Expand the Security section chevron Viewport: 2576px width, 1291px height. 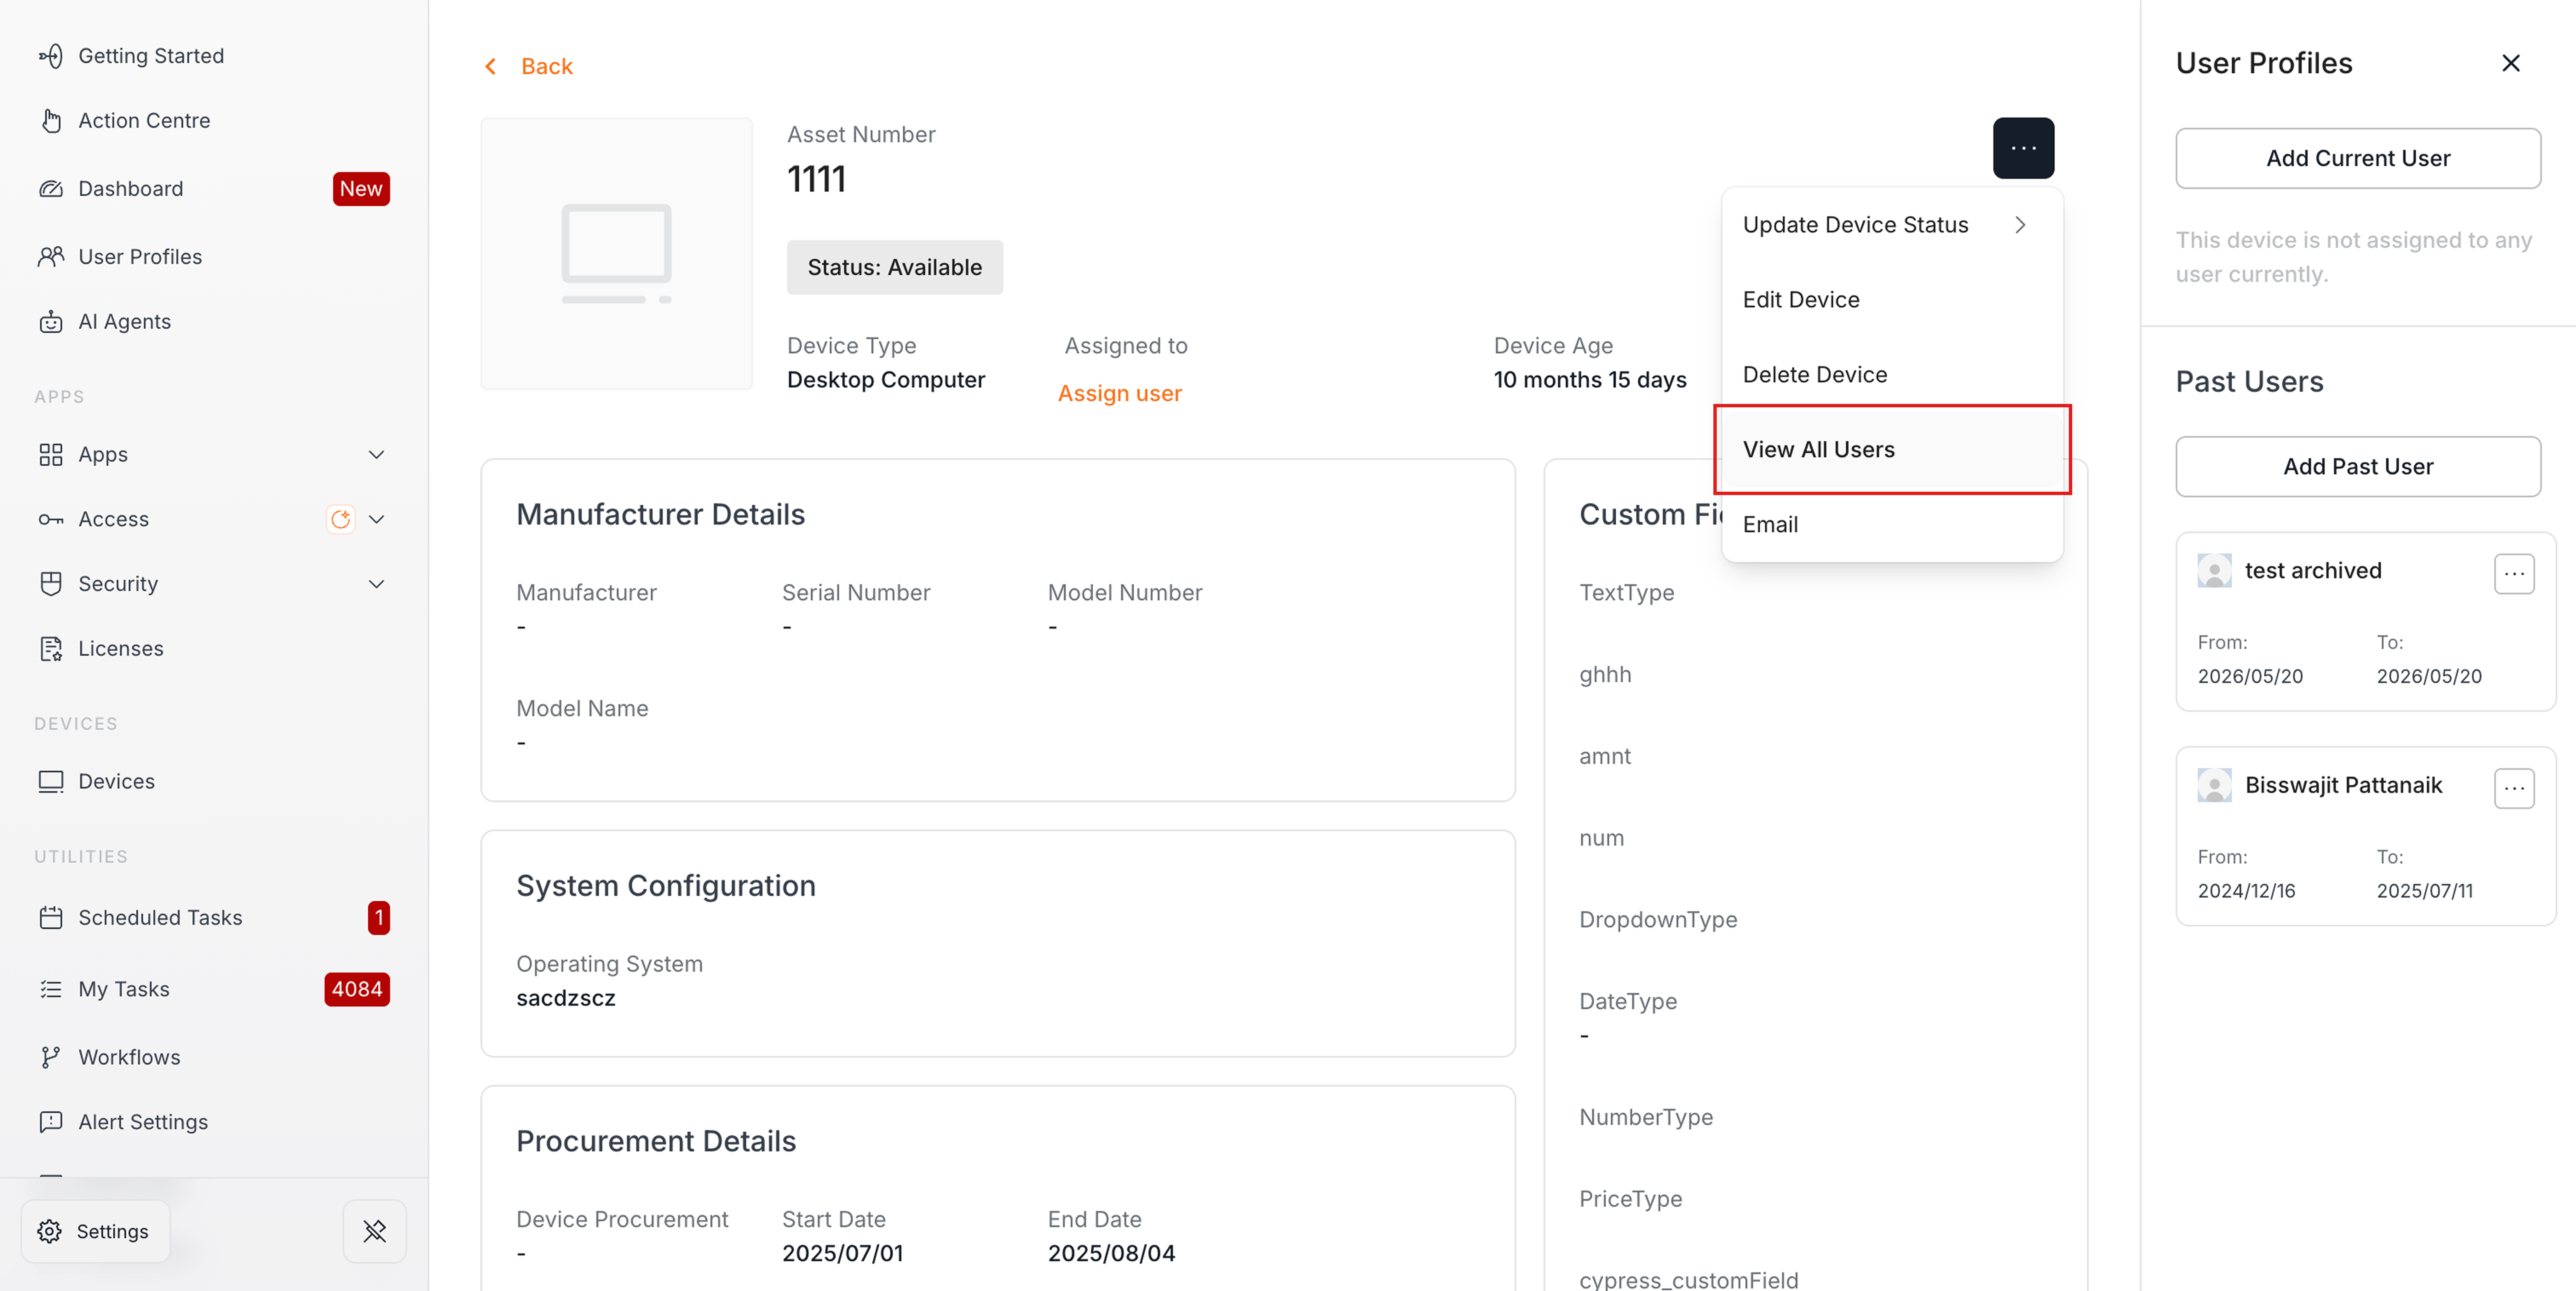click(x=376, y=584)
